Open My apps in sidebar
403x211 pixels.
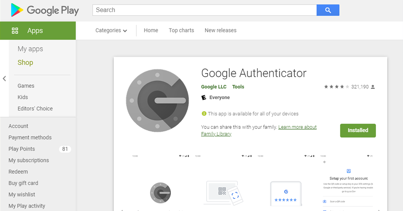[x=30, y=49]
